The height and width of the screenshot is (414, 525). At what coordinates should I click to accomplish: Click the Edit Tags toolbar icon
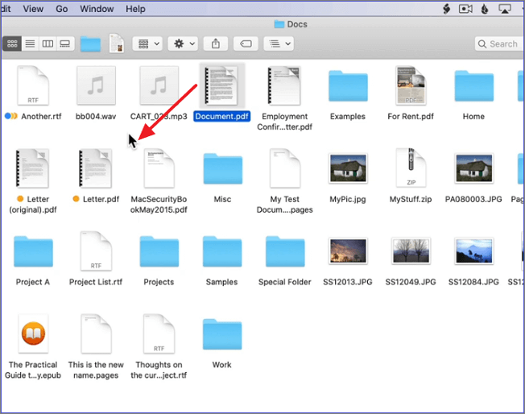tap(246, 43)
